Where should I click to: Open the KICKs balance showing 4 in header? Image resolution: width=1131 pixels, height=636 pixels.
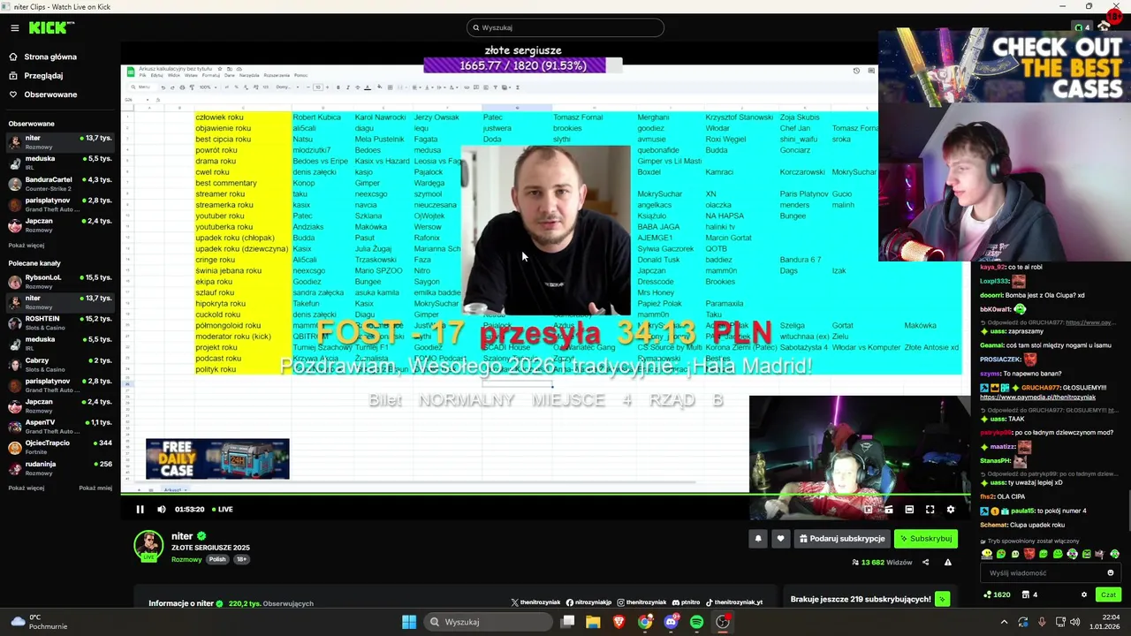(x=1082, y=27)
